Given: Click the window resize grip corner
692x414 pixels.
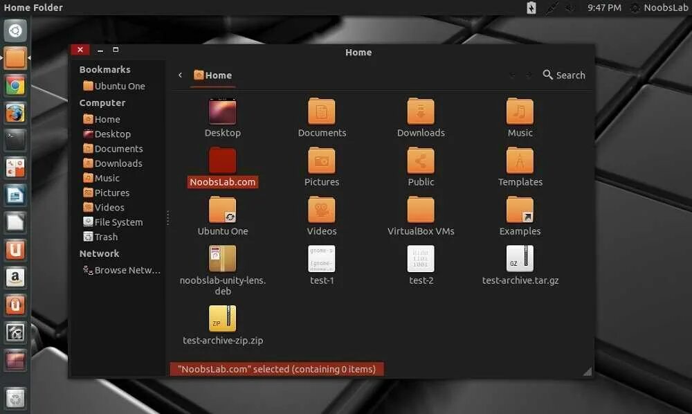Looking at the screenshot, I should [x=587, y=372].
